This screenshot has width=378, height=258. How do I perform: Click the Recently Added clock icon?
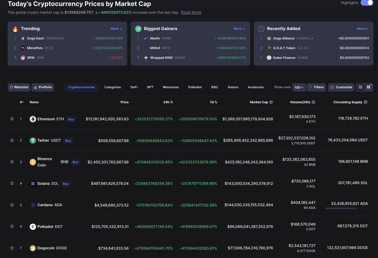point(261,29)
